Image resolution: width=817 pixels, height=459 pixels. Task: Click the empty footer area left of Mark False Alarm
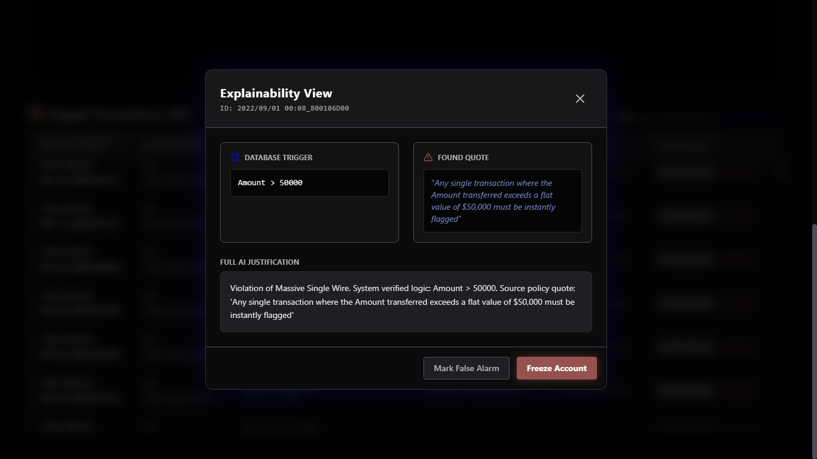click(311, 368)
